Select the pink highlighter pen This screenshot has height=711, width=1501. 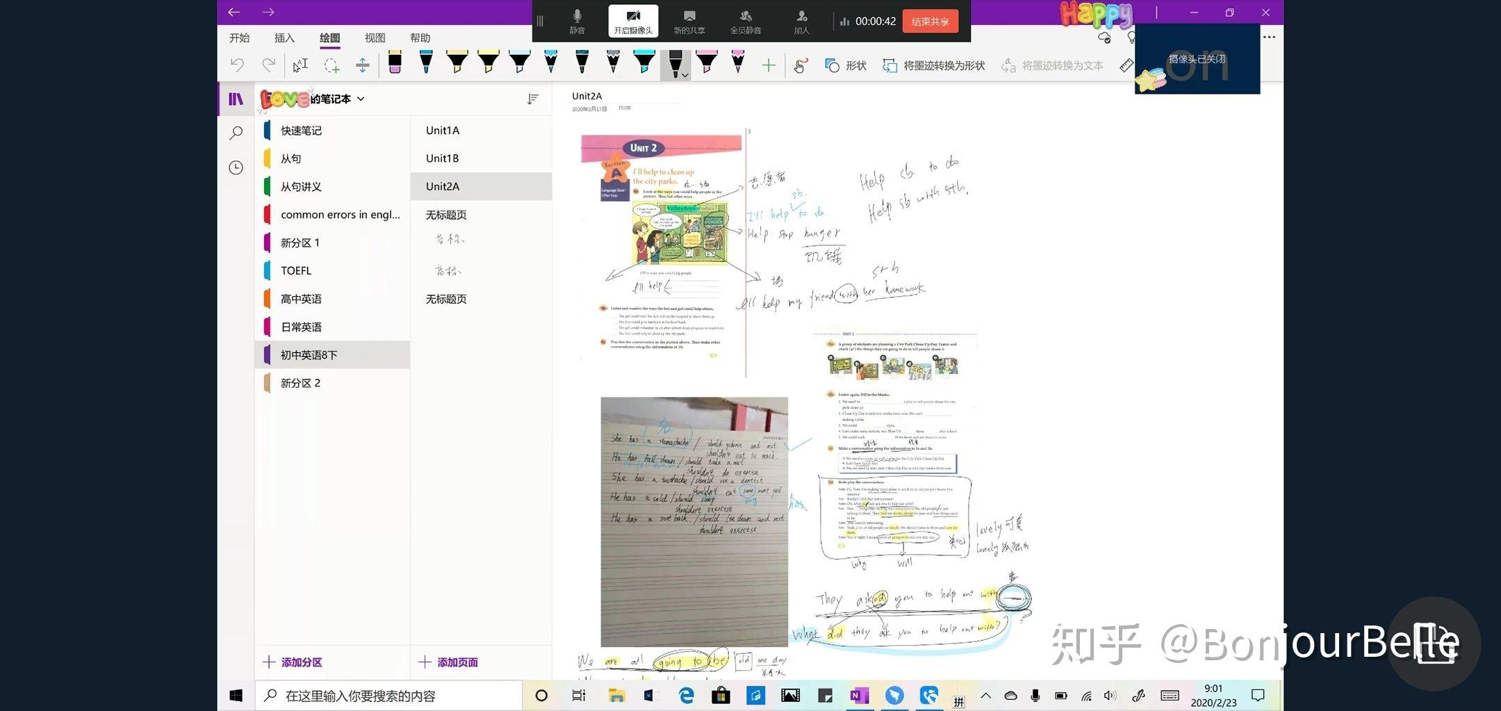point(707,63)
